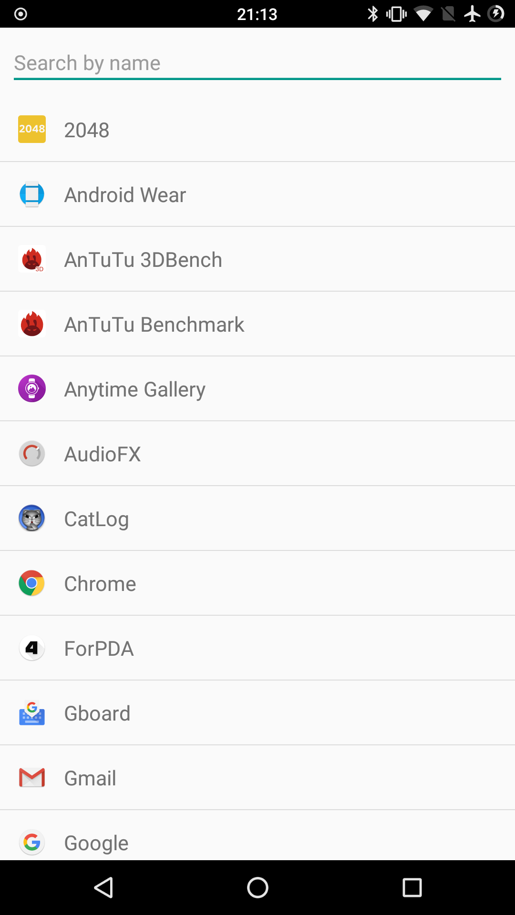This screenshot has width=515, height=915.
Task: Tap the 2048 game icon
Action: 32,129
